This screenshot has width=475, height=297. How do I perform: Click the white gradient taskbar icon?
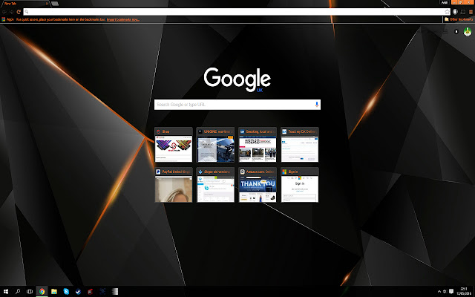click(114, 292)
